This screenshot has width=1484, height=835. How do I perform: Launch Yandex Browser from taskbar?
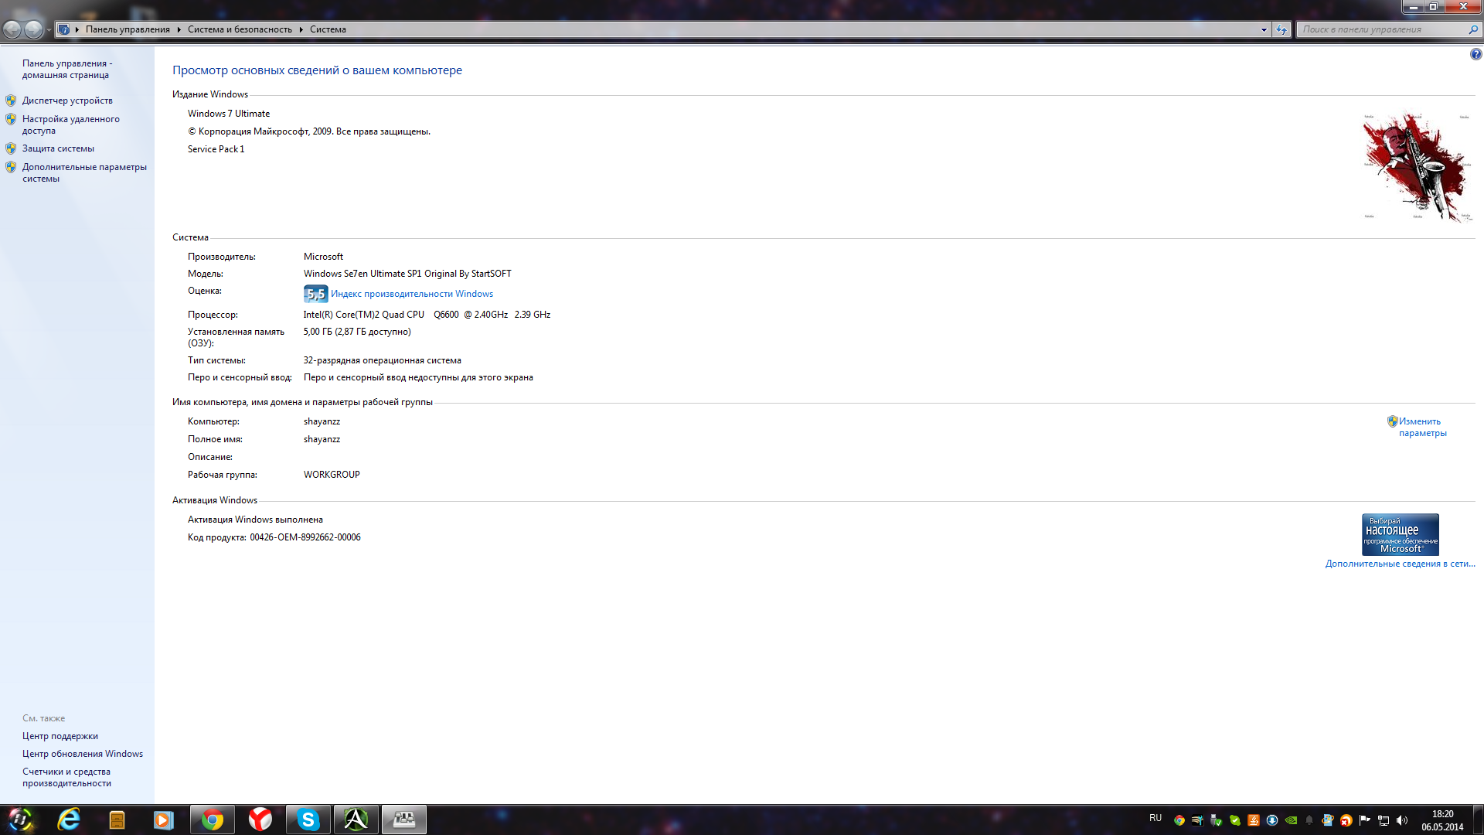(x=260, y=820)
